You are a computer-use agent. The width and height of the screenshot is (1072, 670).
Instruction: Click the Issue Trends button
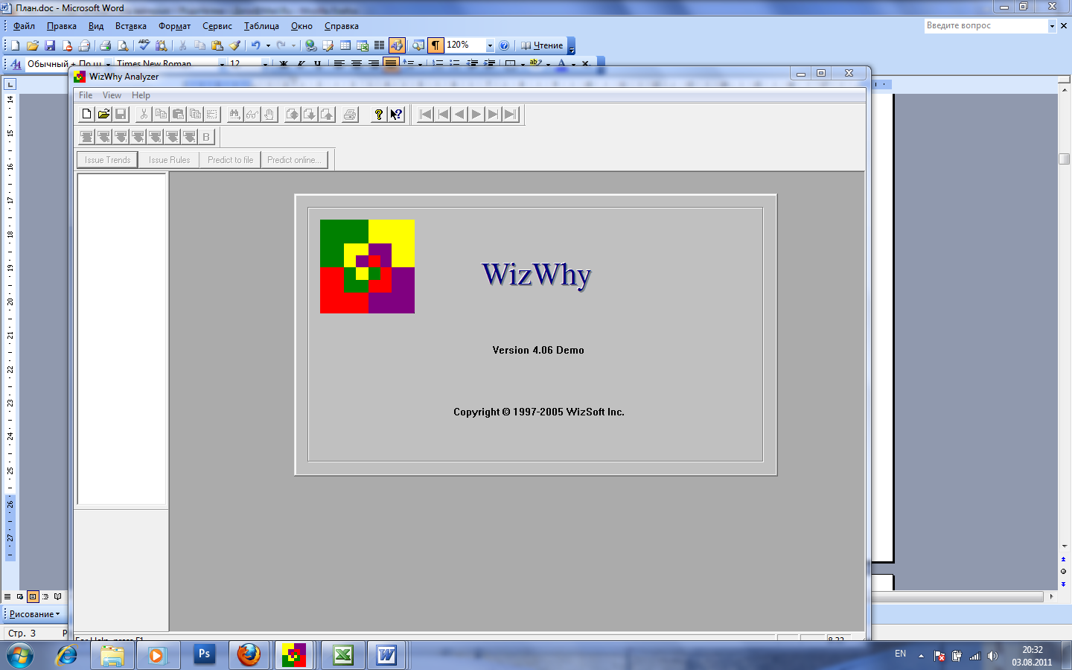(x=107, y=159)
